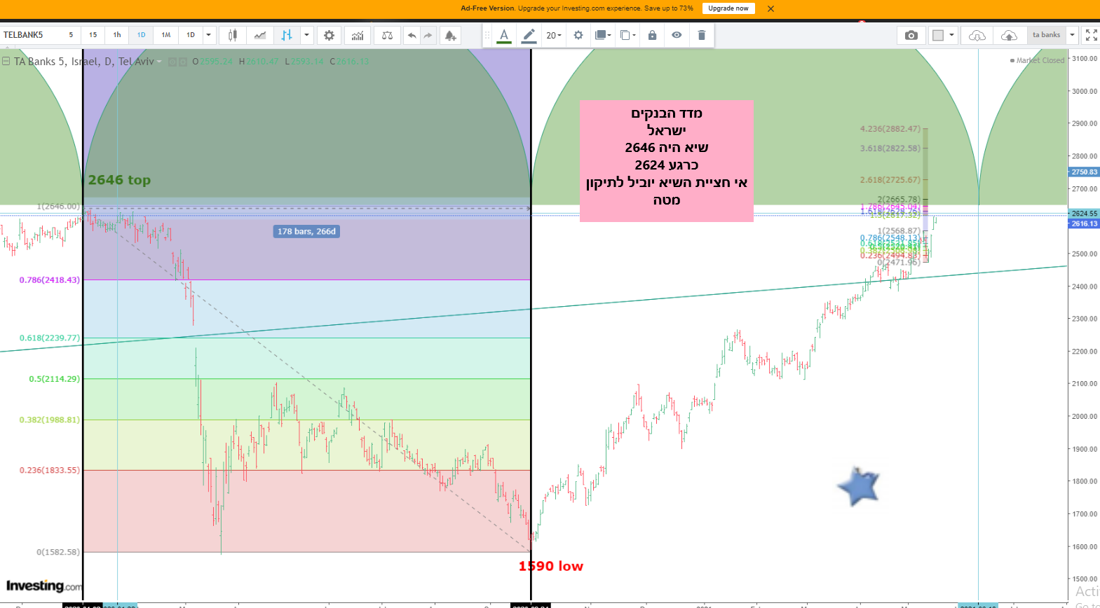The image size is (1100, 608).
Task: Select the 1h timeframe
Action: tap(117, 35)
